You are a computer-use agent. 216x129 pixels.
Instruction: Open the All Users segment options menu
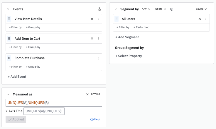206,19
